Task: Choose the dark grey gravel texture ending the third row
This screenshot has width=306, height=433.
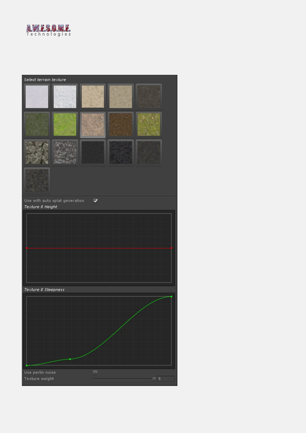Action: point(149,153)
